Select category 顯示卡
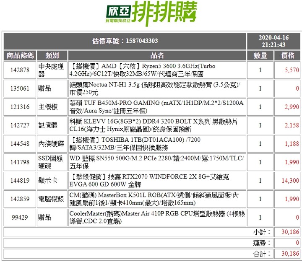This screenshot has width=302, height=262. pos(48,181)
